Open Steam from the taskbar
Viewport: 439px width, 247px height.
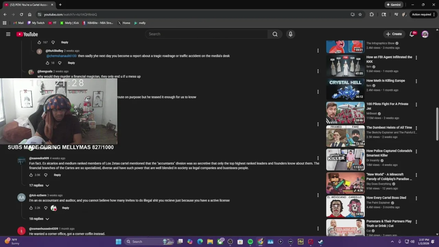pos(320,242)
